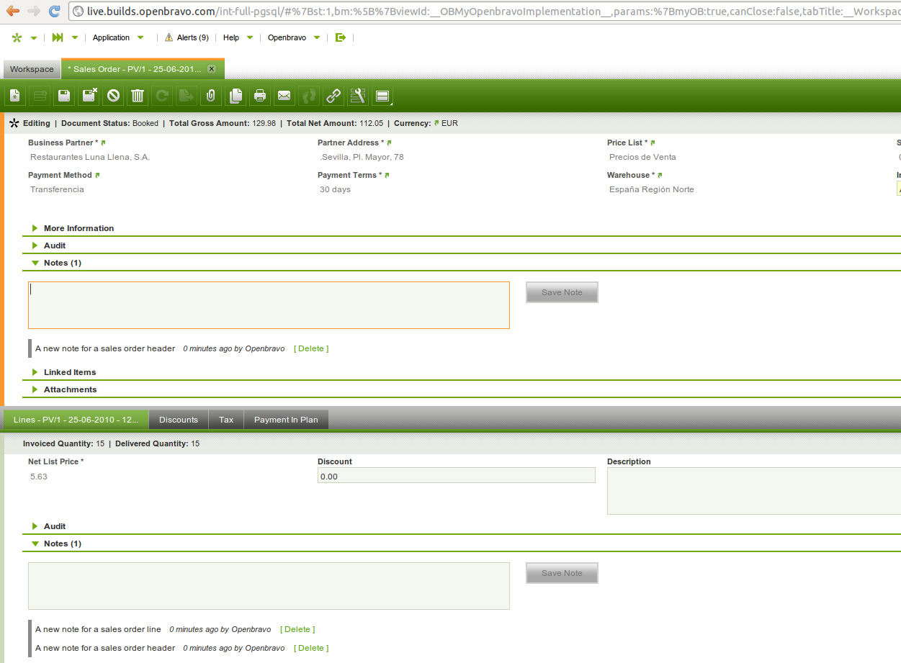Image resolution: width=901 pixels, height=663 pixels.
Task: Click Save Note in header notes
Action: [x=562, y=292]
